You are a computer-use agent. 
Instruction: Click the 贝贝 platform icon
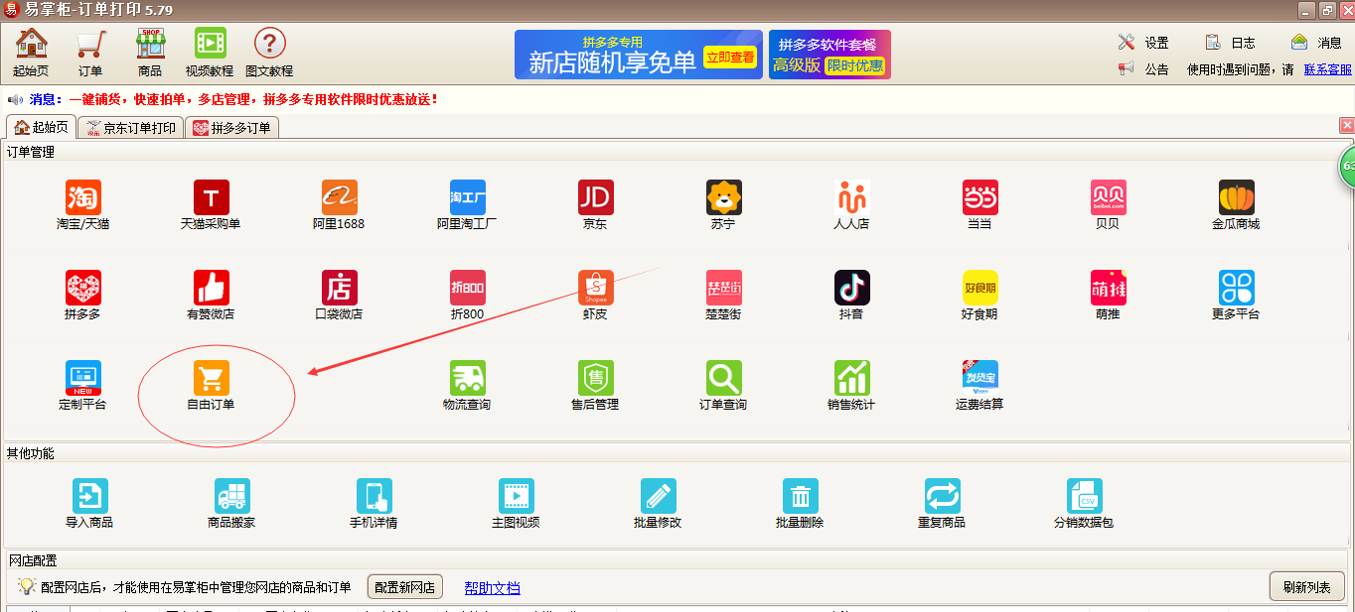(1109, 198)
